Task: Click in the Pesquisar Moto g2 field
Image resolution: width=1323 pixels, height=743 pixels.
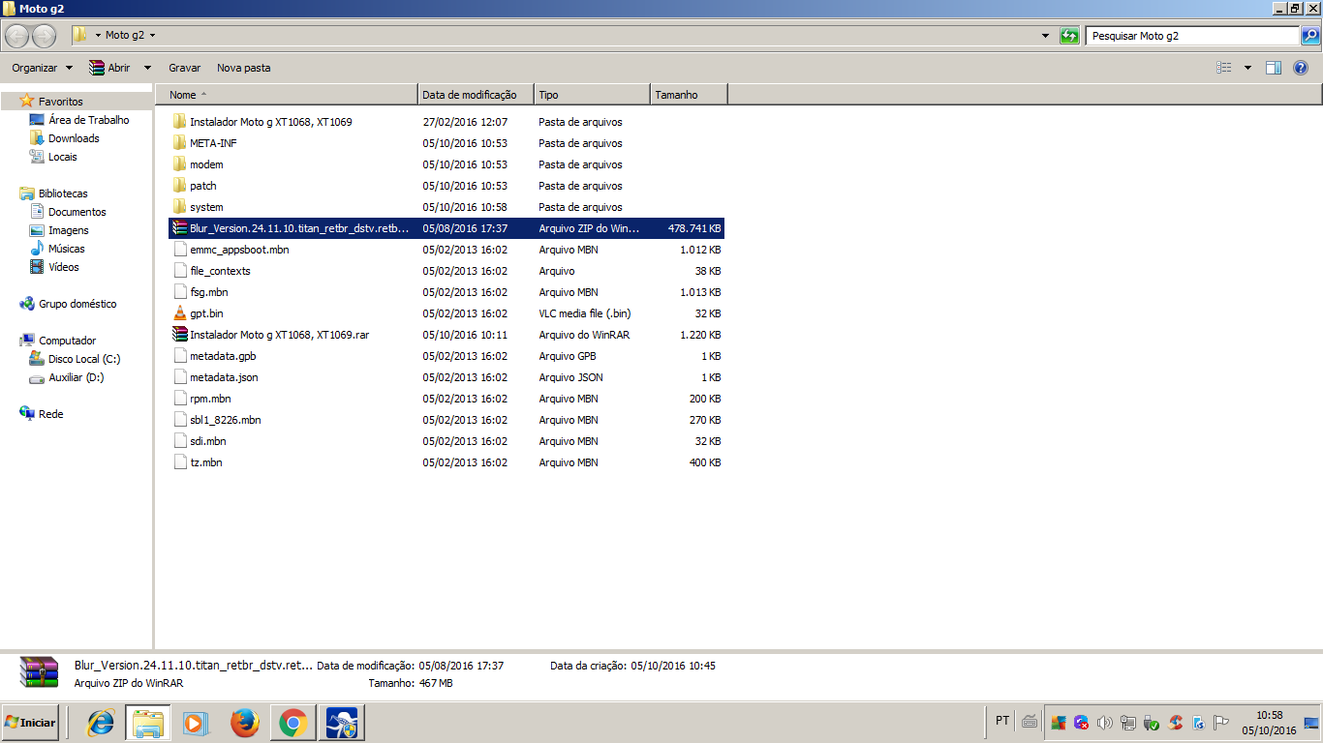Action: click(x=1192, y=36)
